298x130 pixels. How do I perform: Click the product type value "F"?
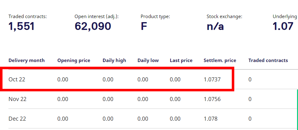coord(144,26)
